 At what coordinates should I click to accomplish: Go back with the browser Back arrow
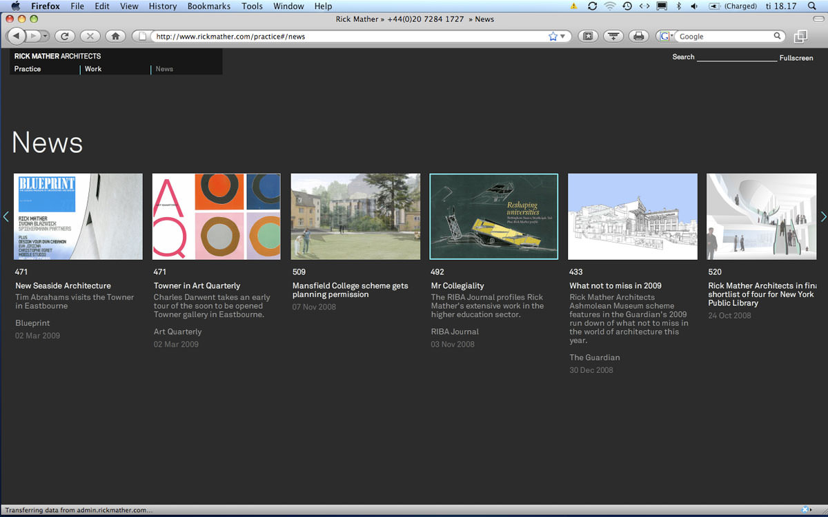pos(17,36)
